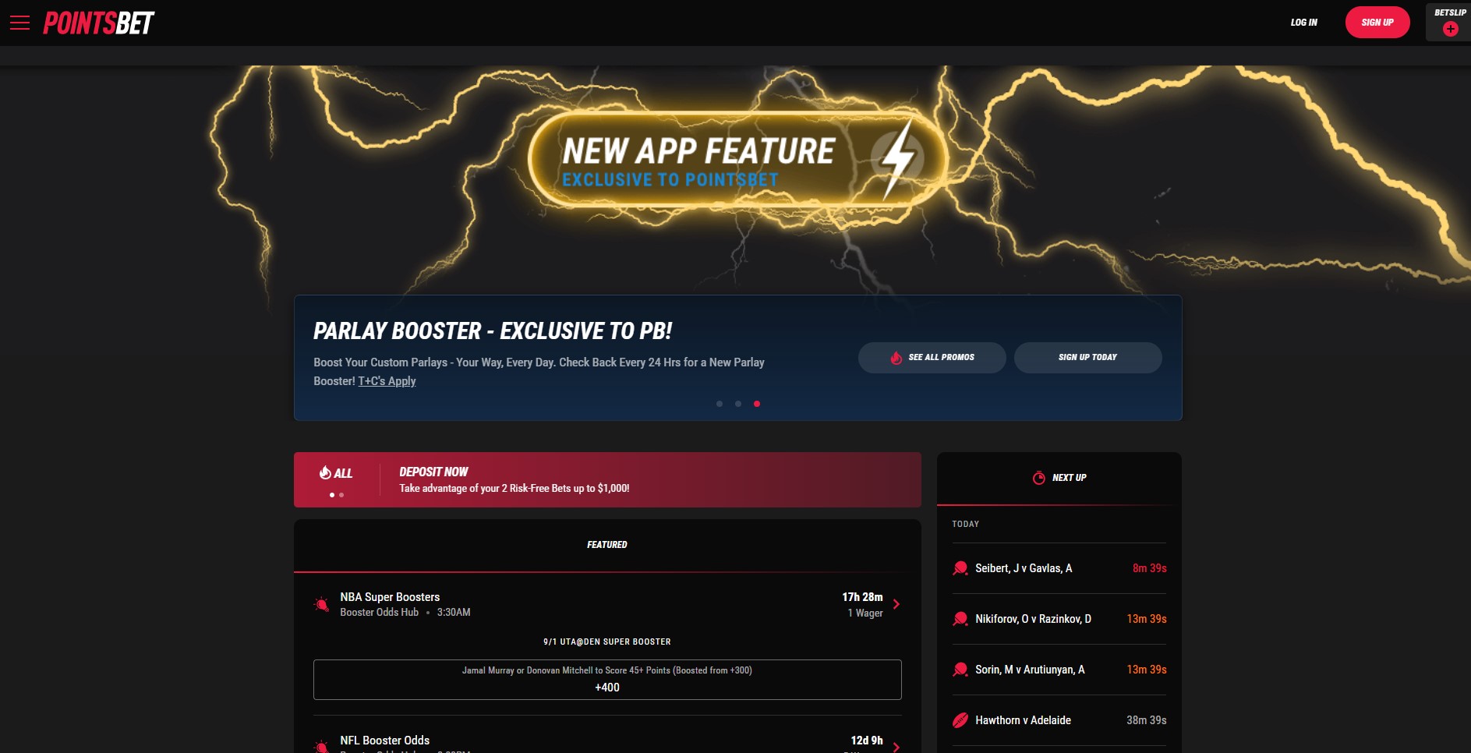Select the football icon beside Hawthorn v Adelaide
Viewport: 1471px width, 753px height.
pyautogui.click(x=960, y=720)
